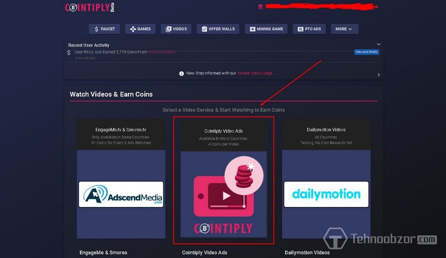Click the pink Adscend Media link in activity
The height and width of the screenshot is (258, 446).
pyautogui.click(x=162, y=52)
